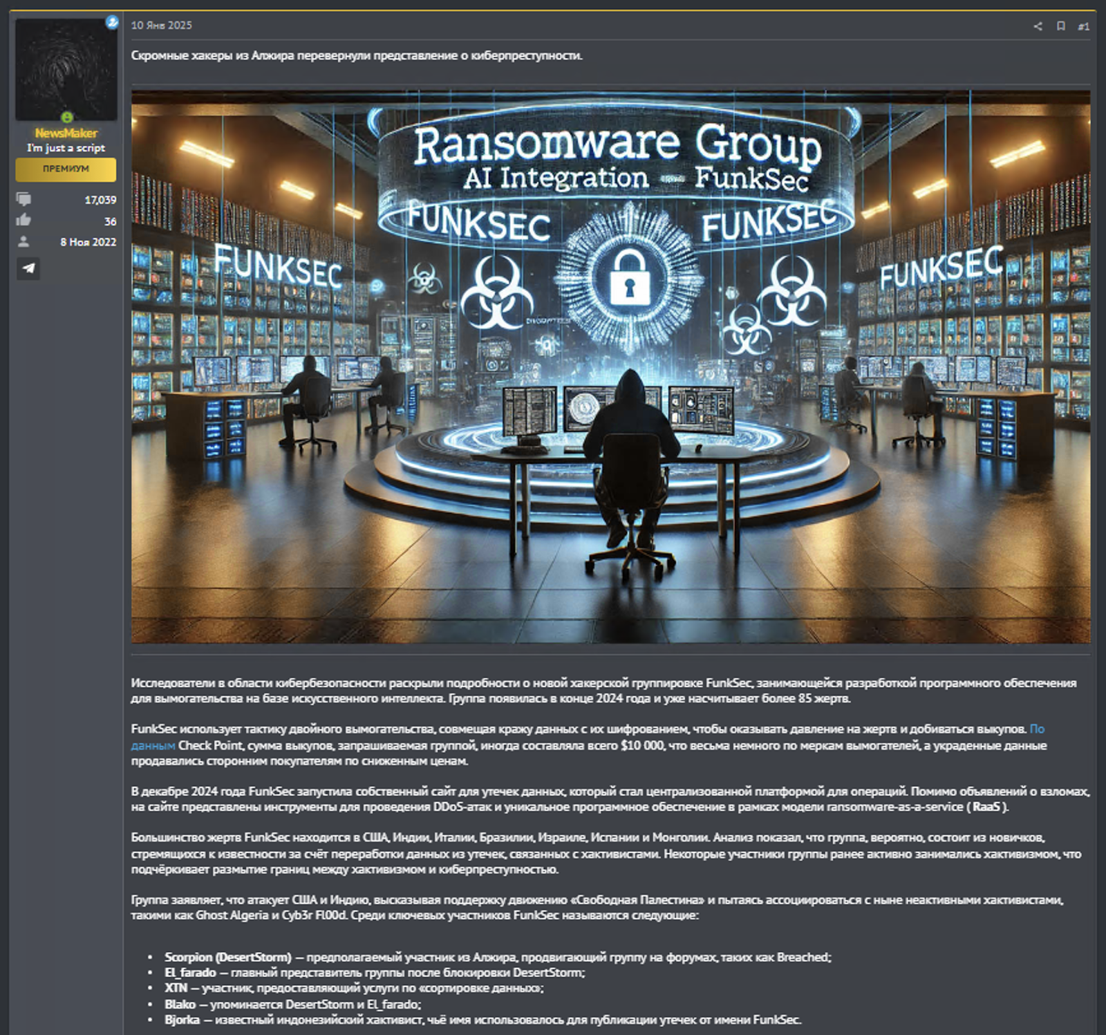The image size is (1106, 1035).
Task: Click the 36 likes count
Action: [110, 221]
